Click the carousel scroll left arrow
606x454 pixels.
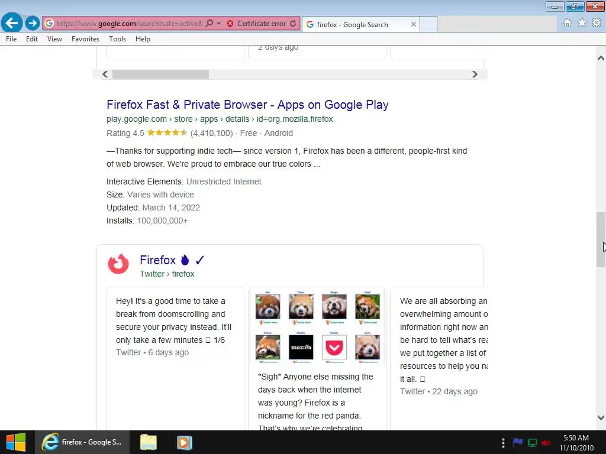(x=105, y=74)
